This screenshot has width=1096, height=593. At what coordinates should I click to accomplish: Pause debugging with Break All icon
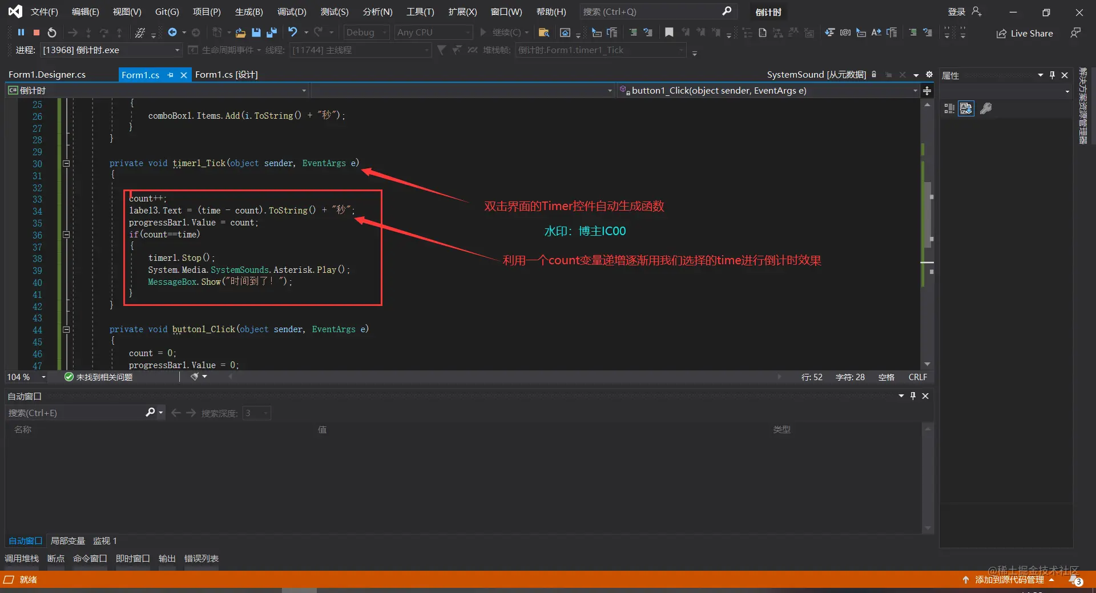[x=21, y=33]
